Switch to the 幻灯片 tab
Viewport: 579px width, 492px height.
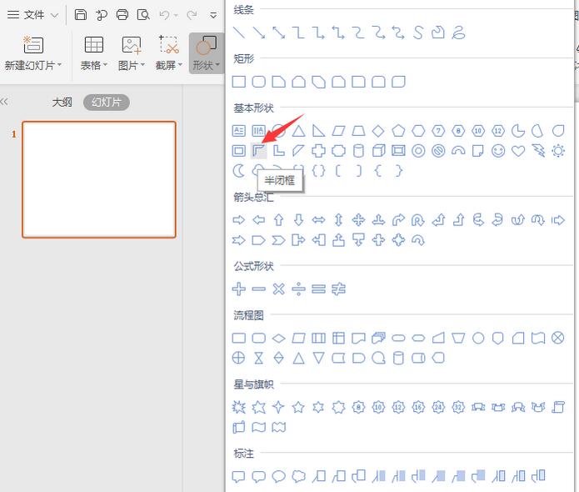tap(107, 103)
